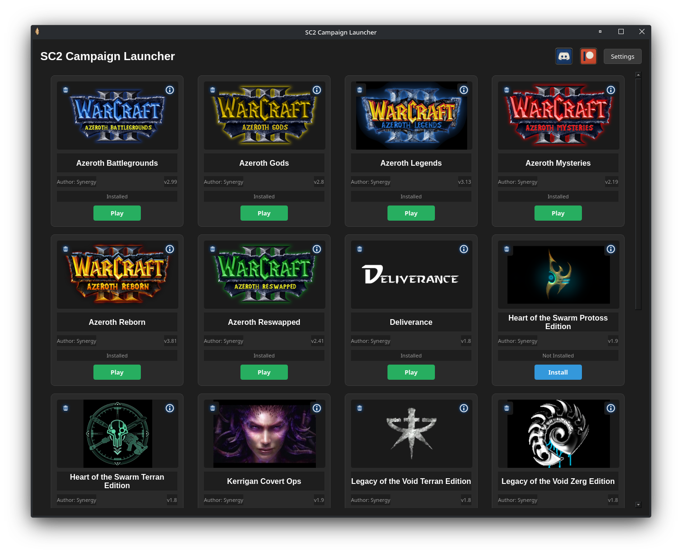Click the Azeroth Legends logo thumbnail
This screenshot has width=682, height=554.
412,116
